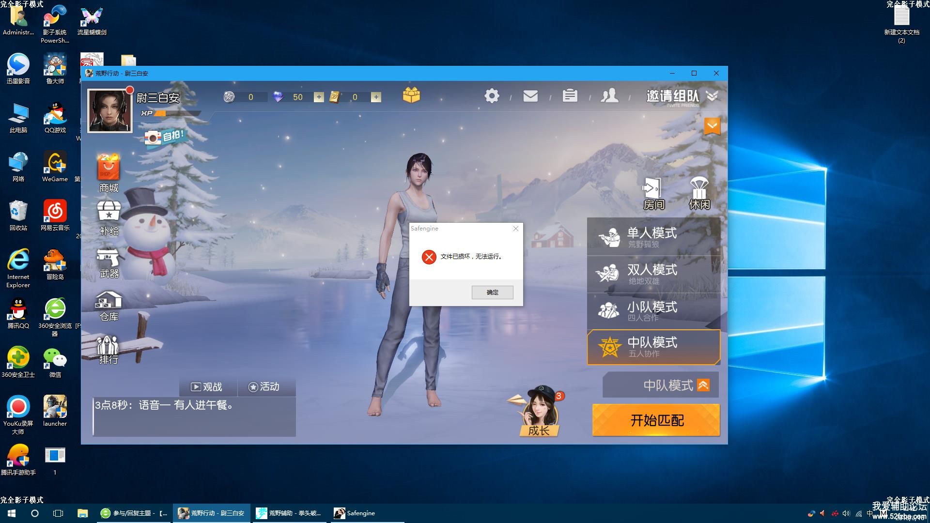Open 360安全浏览器 desktop icon
This screenshot has height=523, width=930.
pyautogui.click(x=55, y=317)
